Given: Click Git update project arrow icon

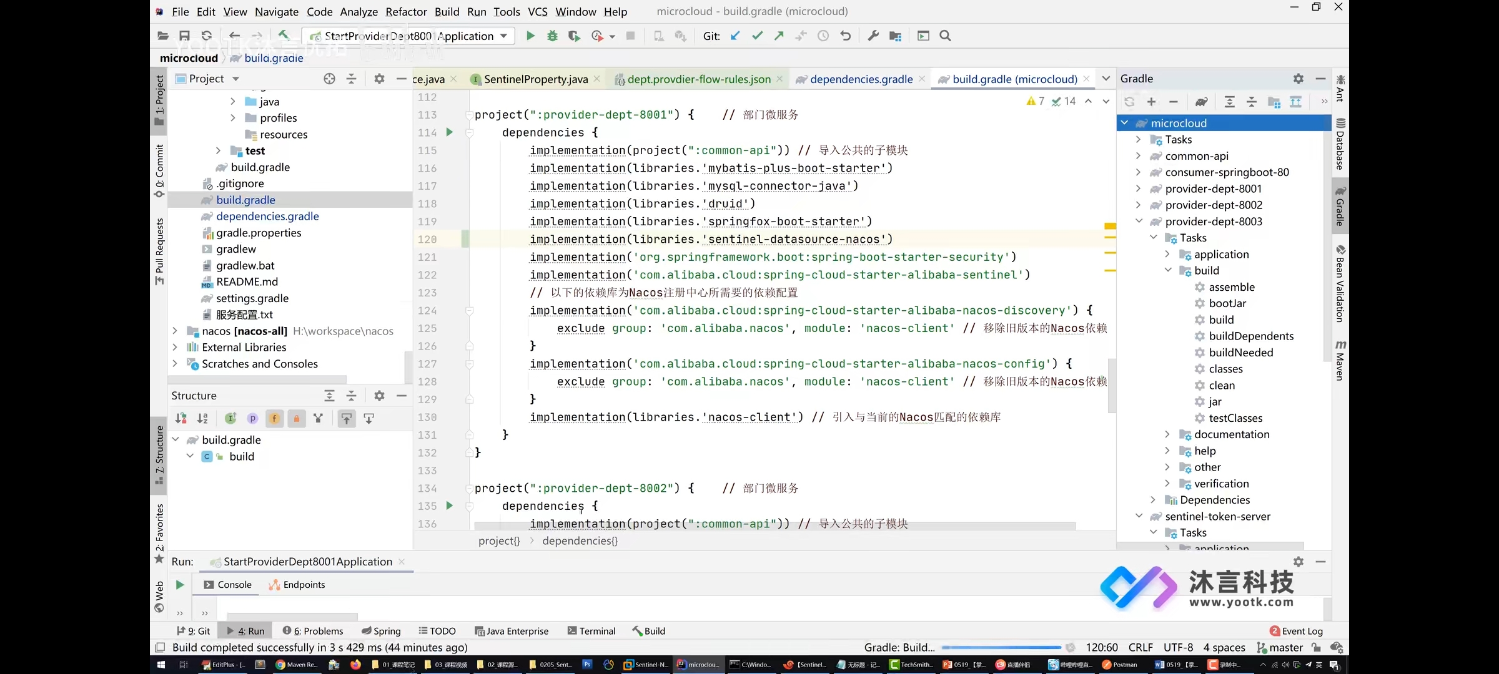Looking at the screenshot, I should (x=735, y=36).
